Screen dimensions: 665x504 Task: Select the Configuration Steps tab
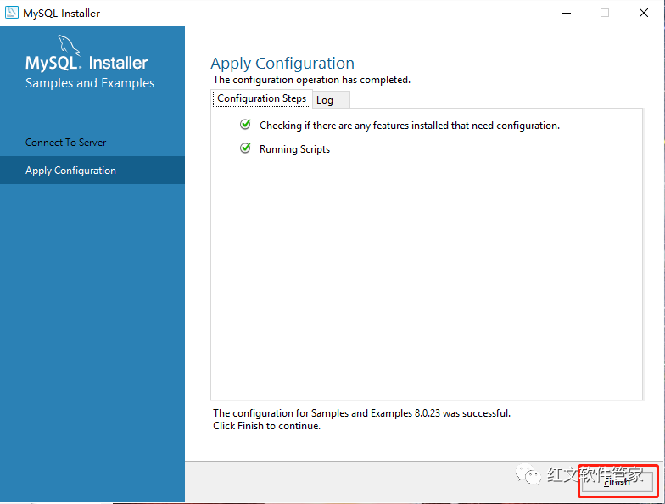click(261, 98)
